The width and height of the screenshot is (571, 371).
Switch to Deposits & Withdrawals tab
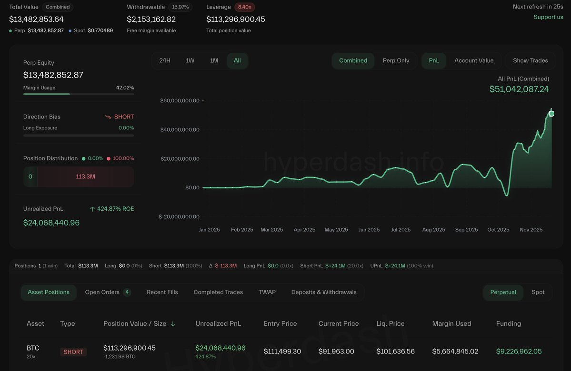pos(324,293)
